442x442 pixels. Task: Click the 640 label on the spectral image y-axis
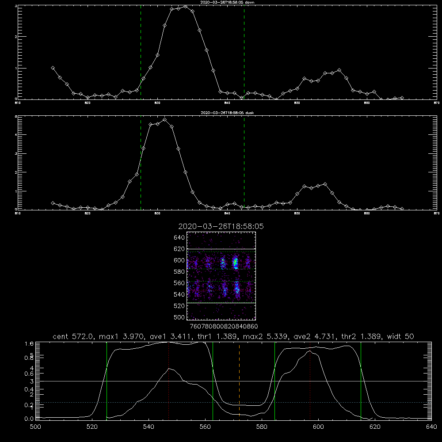point(179,237)
